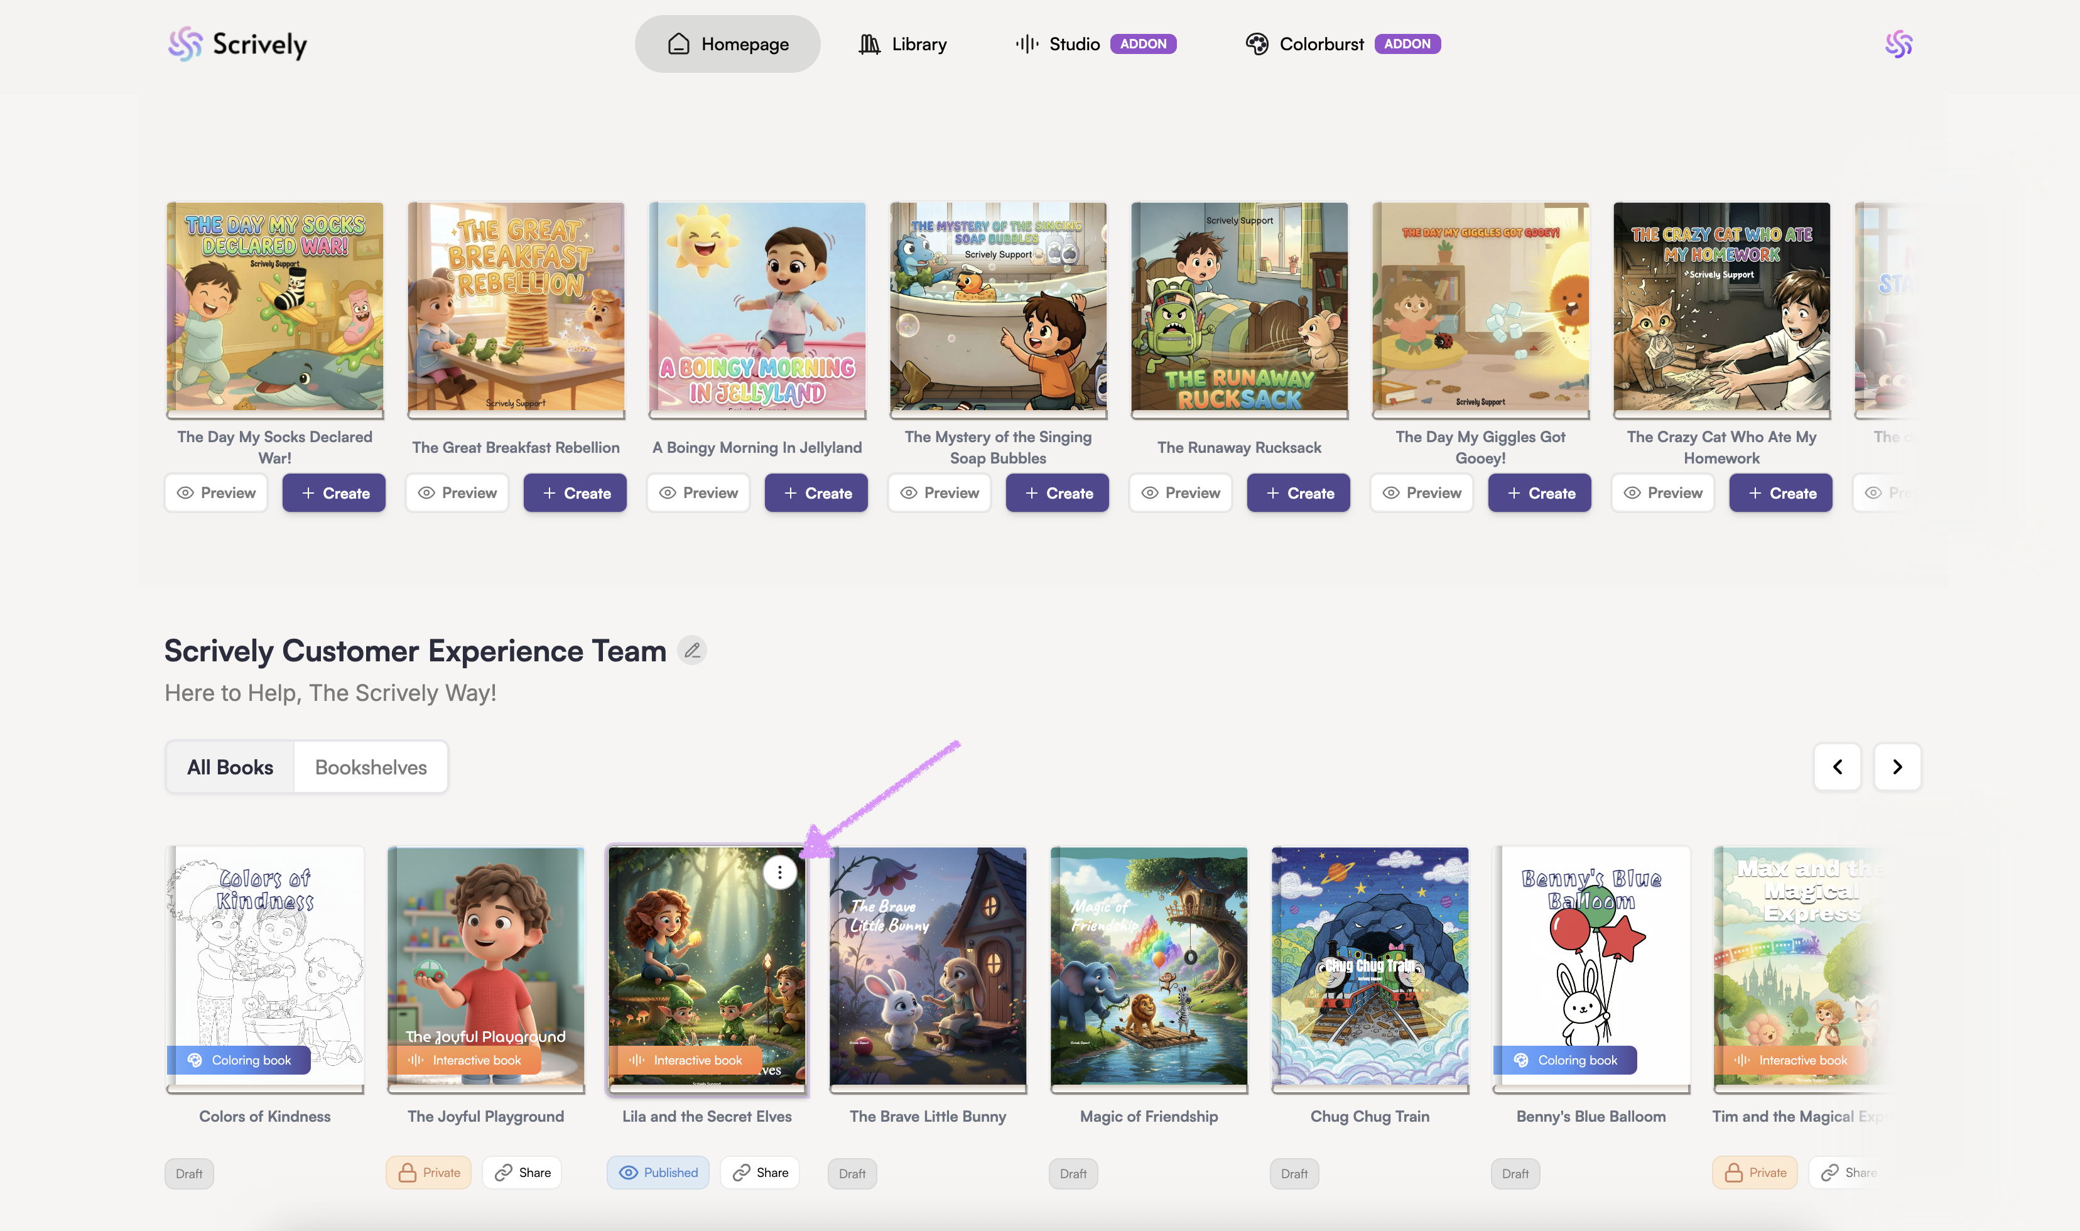Open three-dot menu on Lila book cover
The height and width of the screenshot is (1231, 2080).
click(x=779, y=872)
